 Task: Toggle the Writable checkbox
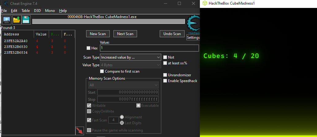(x=89, y=105)
